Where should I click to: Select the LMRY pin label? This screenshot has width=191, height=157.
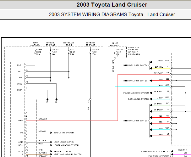pyautogui.click(x=21, y=121)
